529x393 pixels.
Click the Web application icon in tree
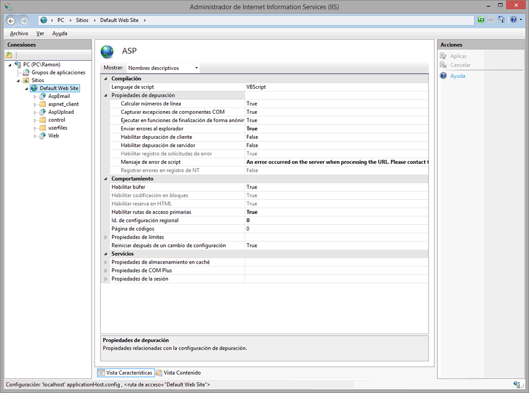42,135
